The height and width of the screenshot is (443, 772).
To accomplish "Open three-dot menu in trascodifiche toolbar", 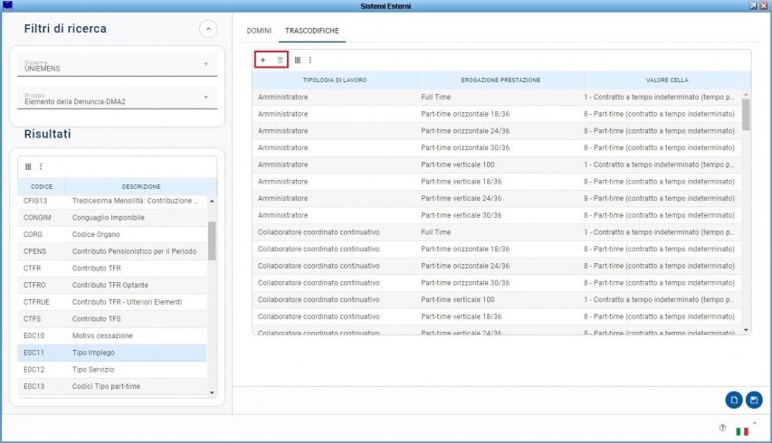I will click(310, 60).
